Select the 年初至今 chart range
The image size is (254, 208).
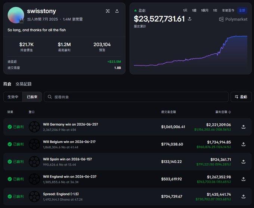(x=228, y=10)
